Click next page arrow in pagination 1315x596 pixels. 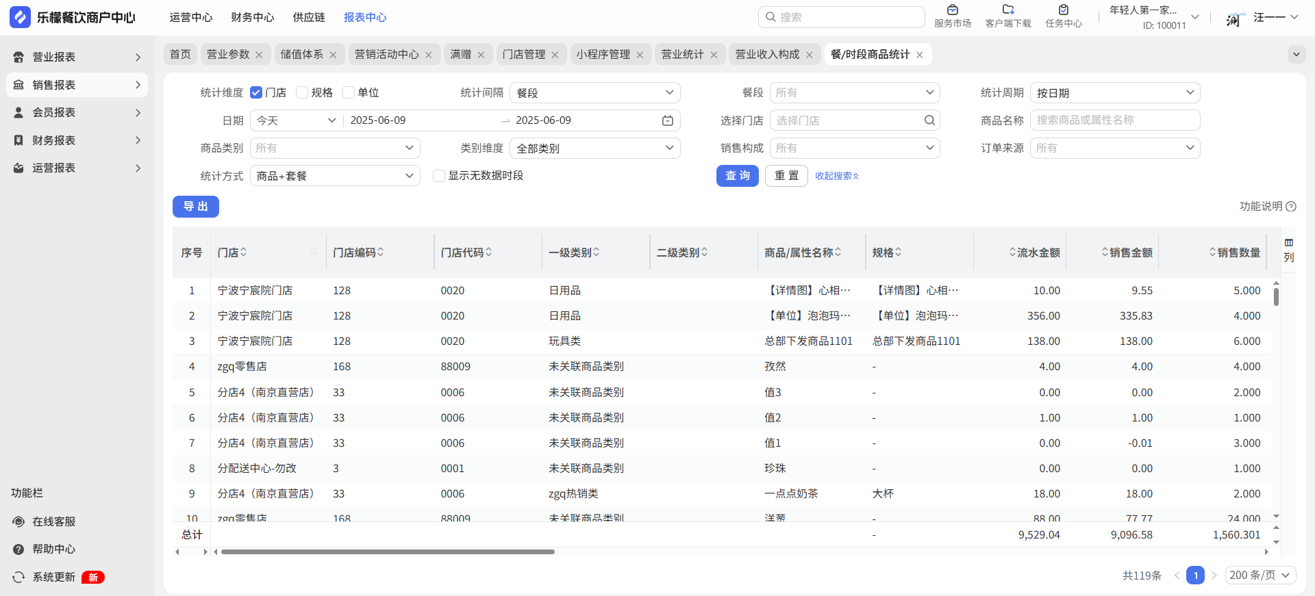[x=1214, y=575]
